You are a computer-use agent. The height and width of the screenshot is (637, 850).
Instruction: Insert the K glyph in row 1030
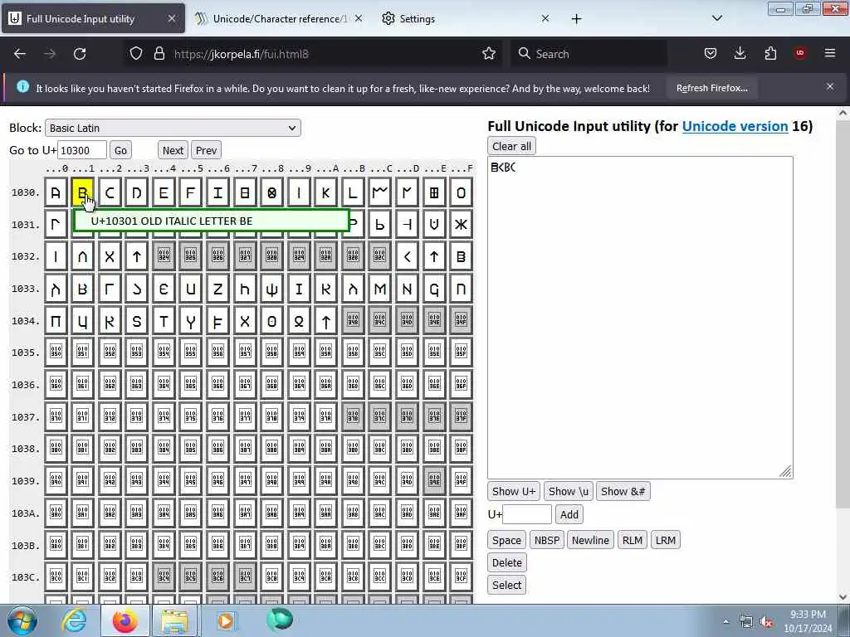[x=325, y=192]
